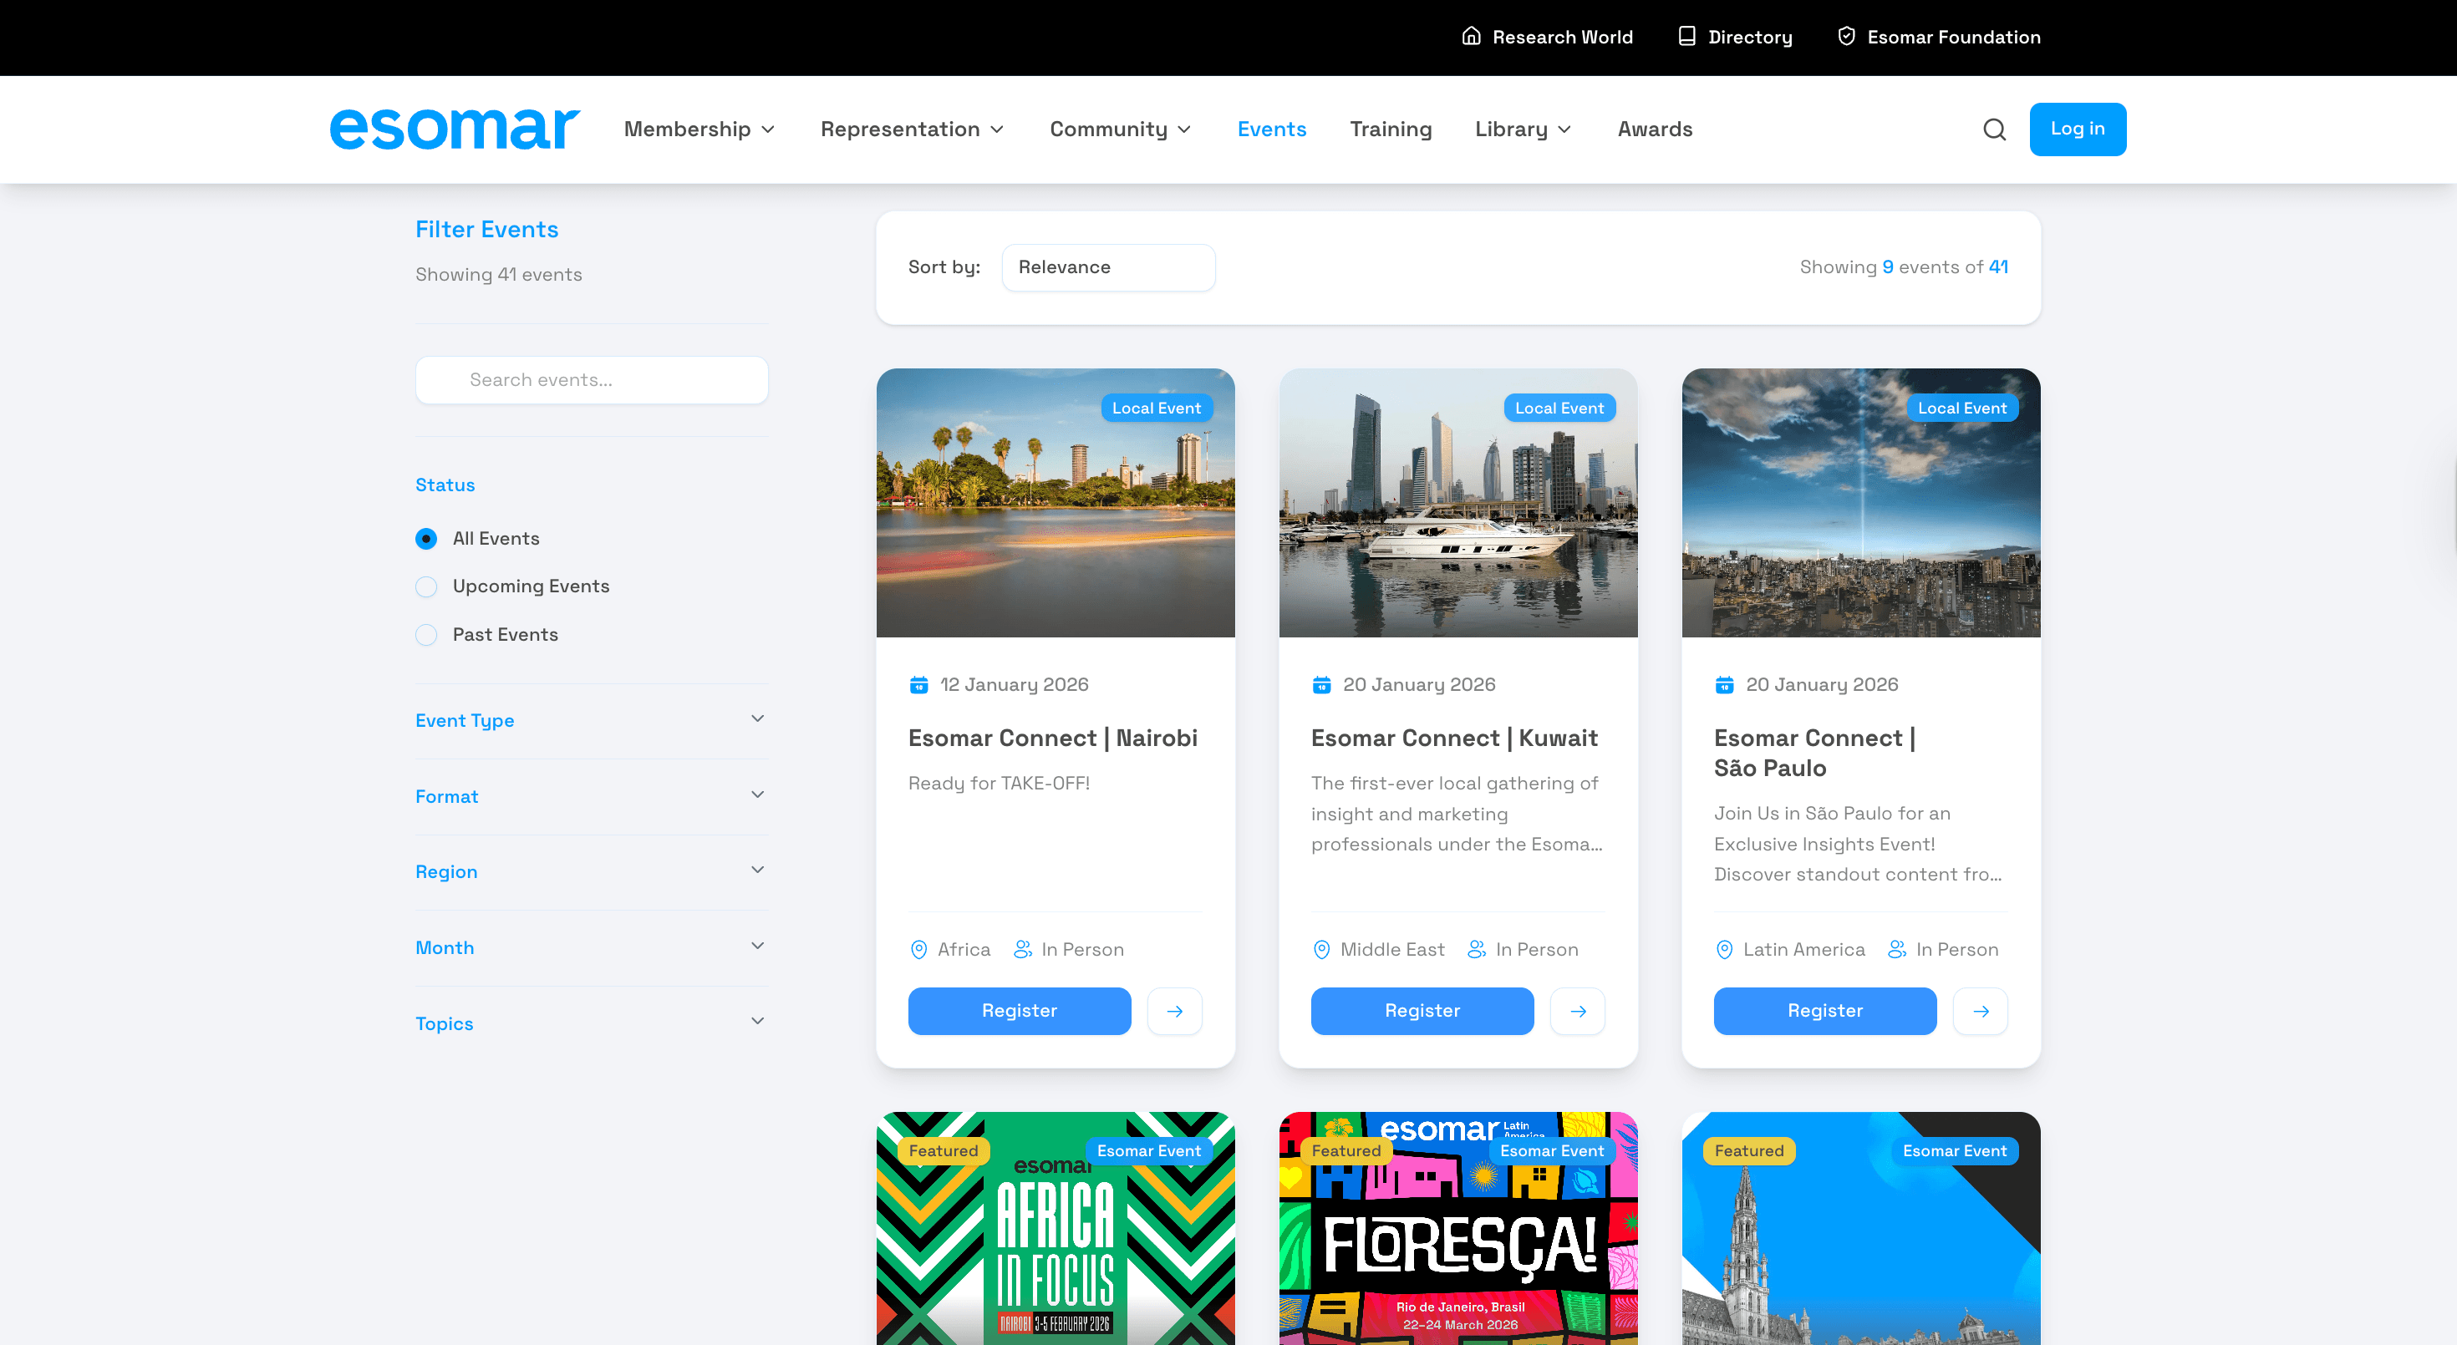Register for Esomar Connect Nairobi
The height and width of the screenshot is (1345, 2457).
click(x=1019, y=1010)
